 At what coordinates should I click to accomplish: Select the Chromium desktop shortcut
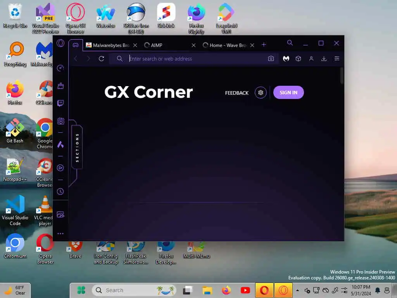tap(15, 246)
